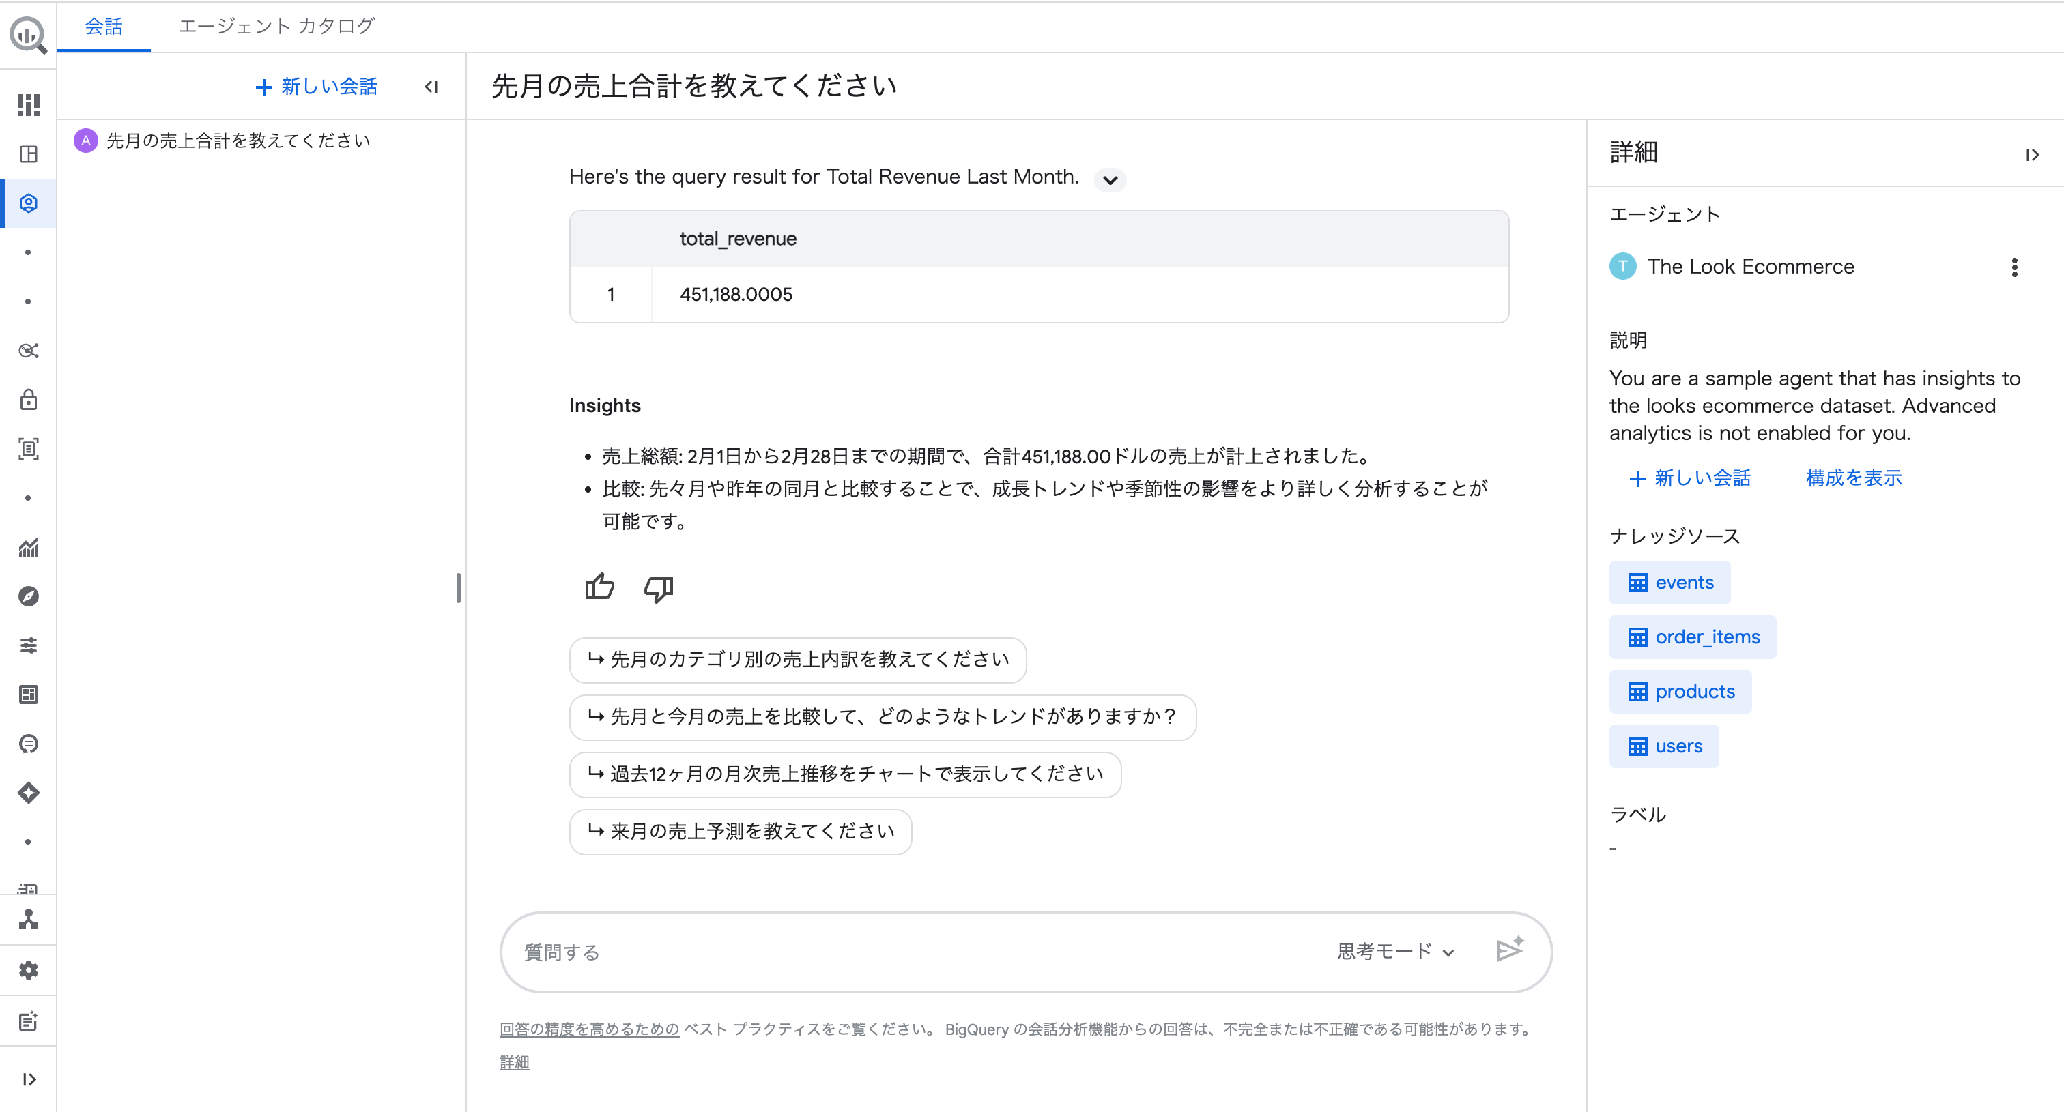Viewport: 2064px width, 1112px height.
Task: Start a 新しい会話 above the conversation list
Action: (316, 87)
